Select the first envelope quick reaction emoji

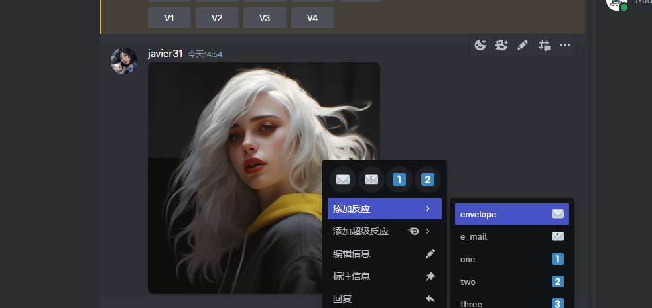tap(343, 180)
